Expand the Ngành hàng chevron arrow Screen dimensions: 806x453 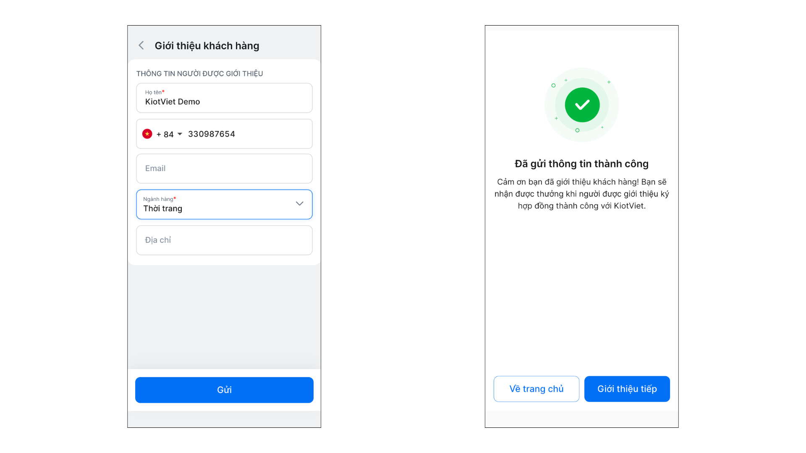point(299,204)
